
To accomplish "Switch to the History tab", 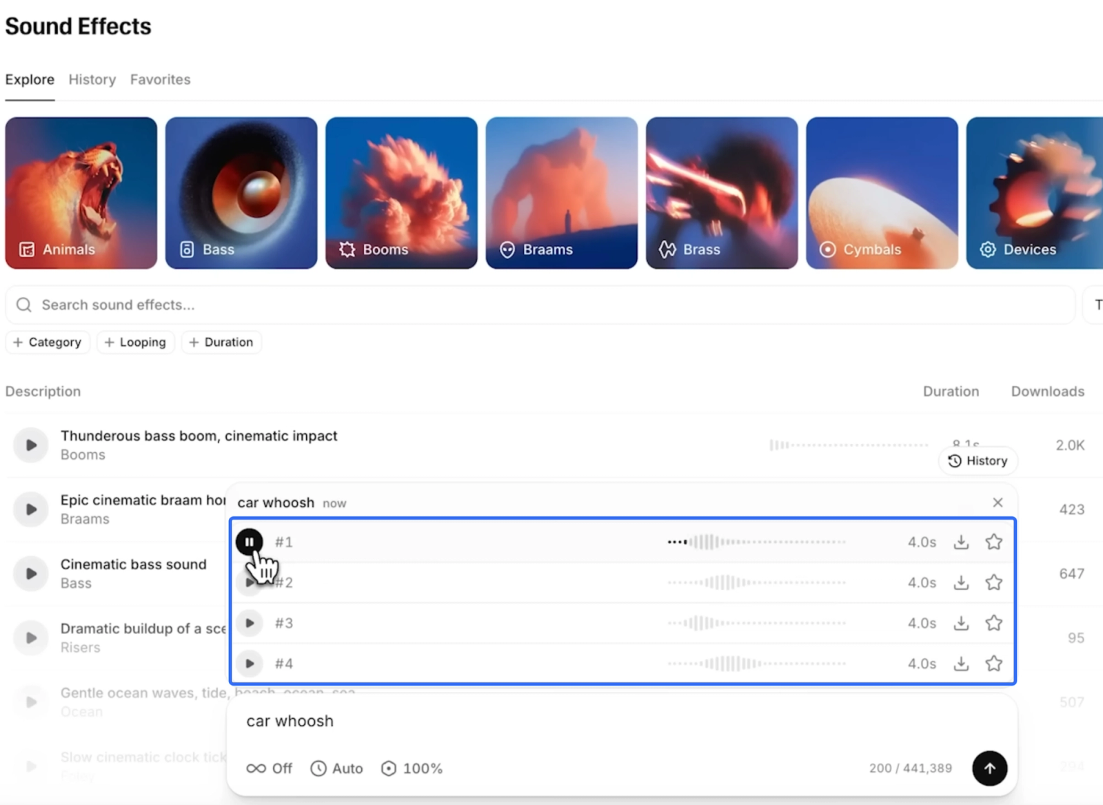I will 92,79.
